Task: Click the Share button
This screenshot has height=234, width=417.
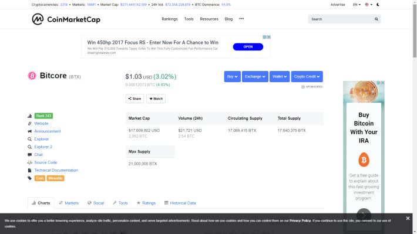Action: pyautogui.click(x=134, y=99)
